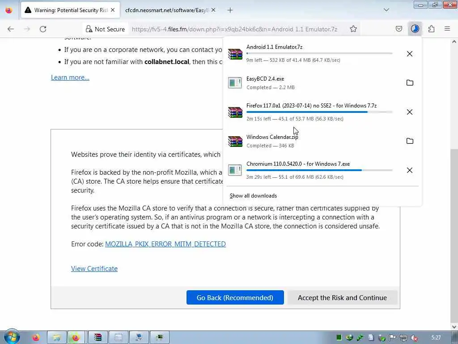
Task: Open the Pocket save button
Action: click(x=399, y=29)
